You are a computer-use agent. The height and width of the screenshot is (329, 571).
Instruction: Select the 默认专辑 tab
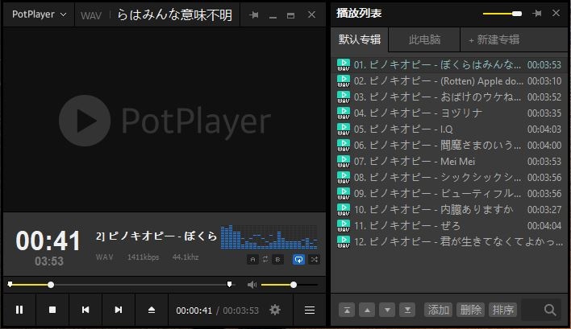coord(360,39)
